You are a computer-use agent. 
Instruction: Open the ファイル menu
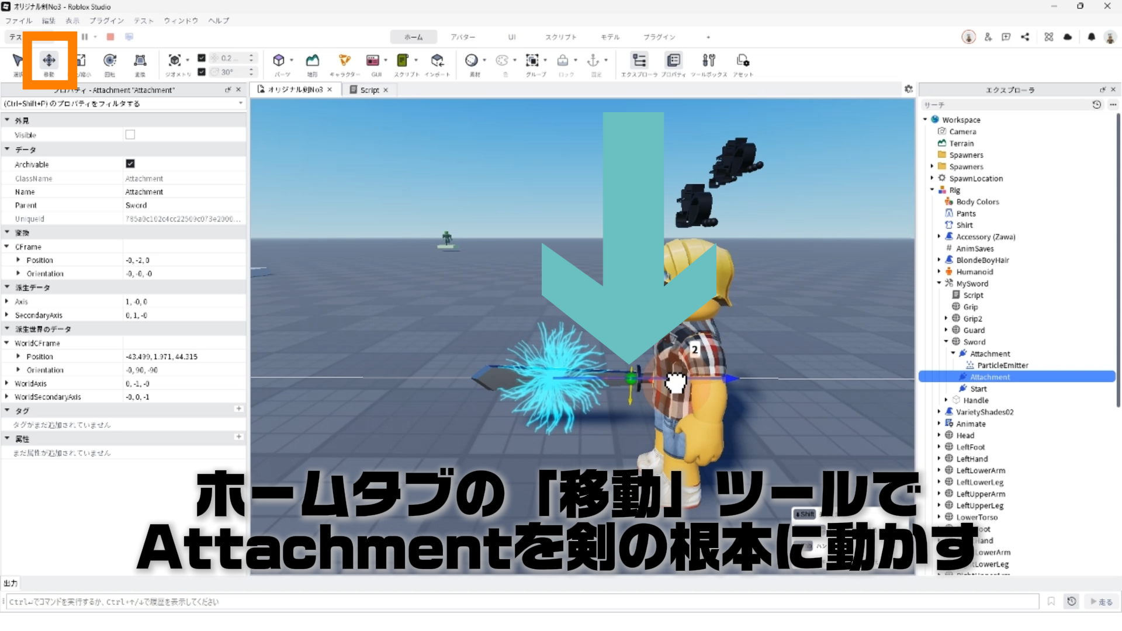pyautogui.click(x=18, y=20)
